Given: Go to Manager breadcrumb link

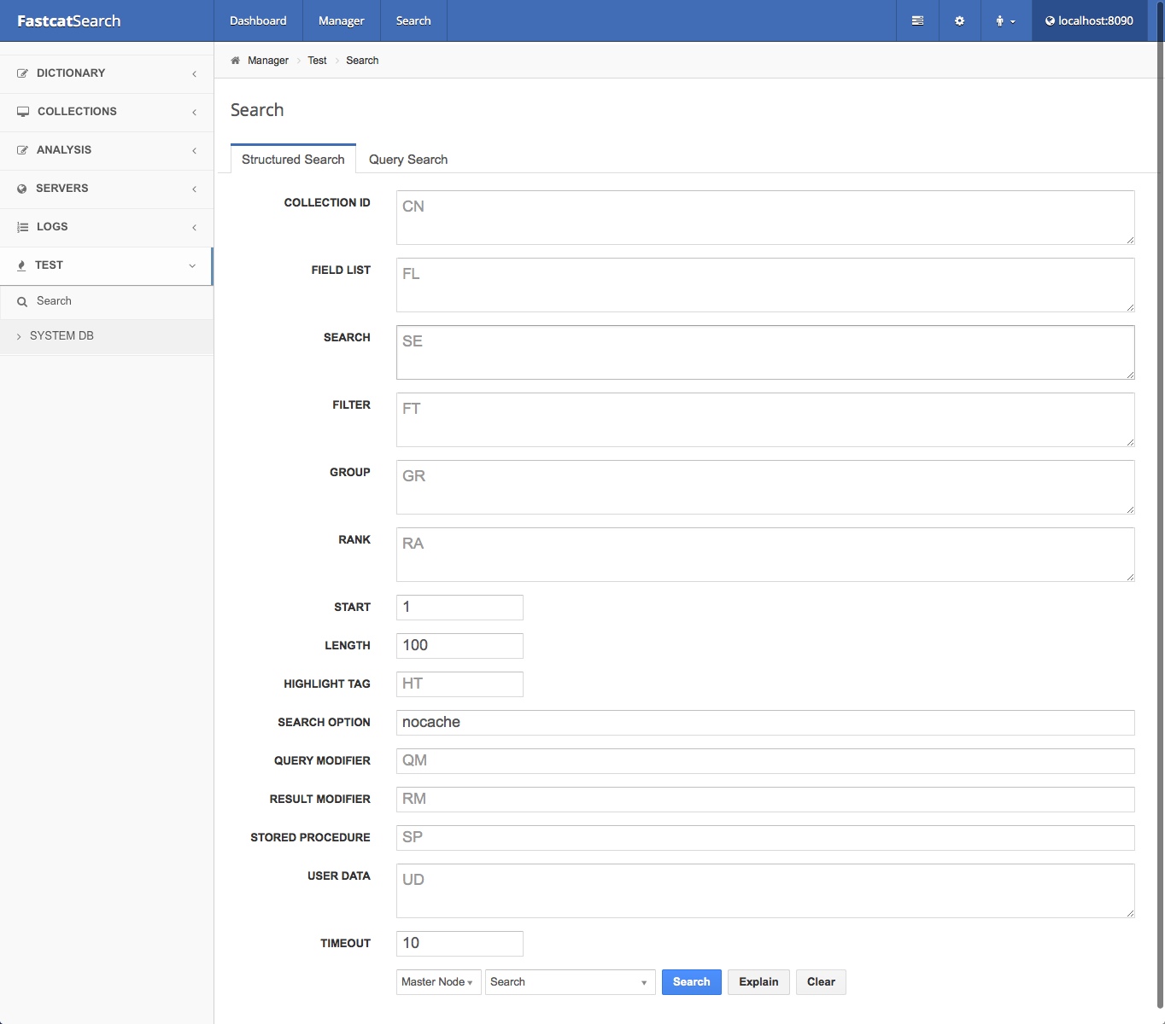Looking at the screenshot, I should 268,61.
